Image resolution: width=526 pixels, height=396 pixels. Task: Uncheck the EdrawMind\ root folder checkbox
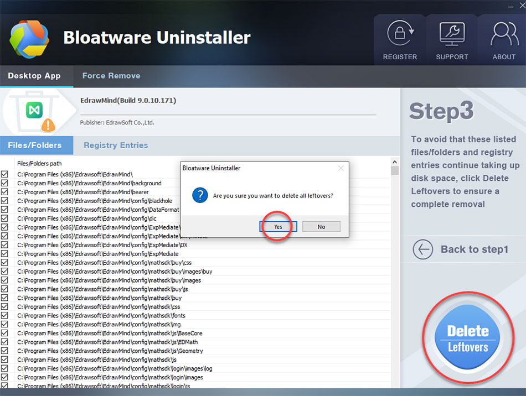[x=4, y=174]
